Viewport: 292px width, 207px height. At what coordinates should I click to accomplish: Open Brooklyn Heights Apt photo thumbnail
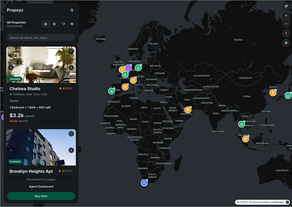[41, 147]
